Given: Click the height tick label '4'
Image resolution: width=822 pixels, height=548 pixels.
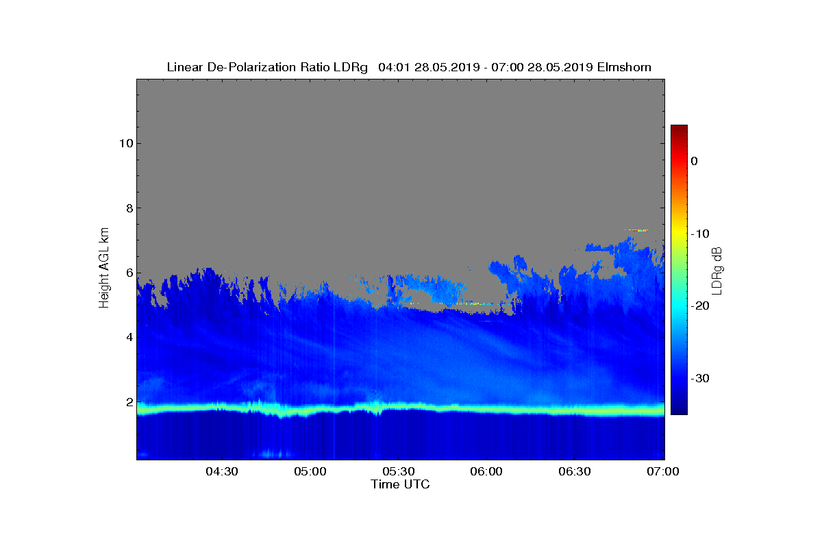Looking at the screenshot, I should pyautogui.click(x=128, y=337).
